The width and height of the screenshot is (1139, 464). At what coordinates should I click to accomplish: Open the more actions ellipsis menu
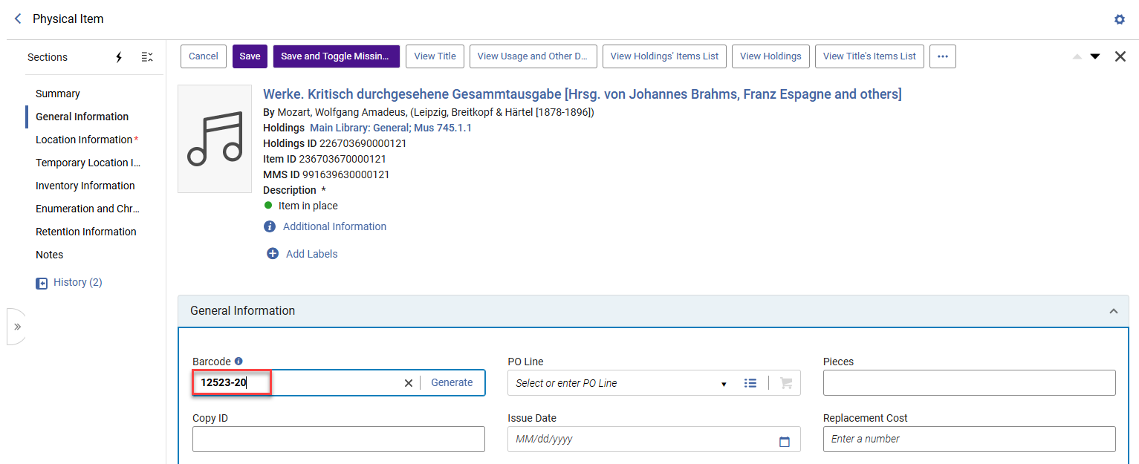pos(943,56)
